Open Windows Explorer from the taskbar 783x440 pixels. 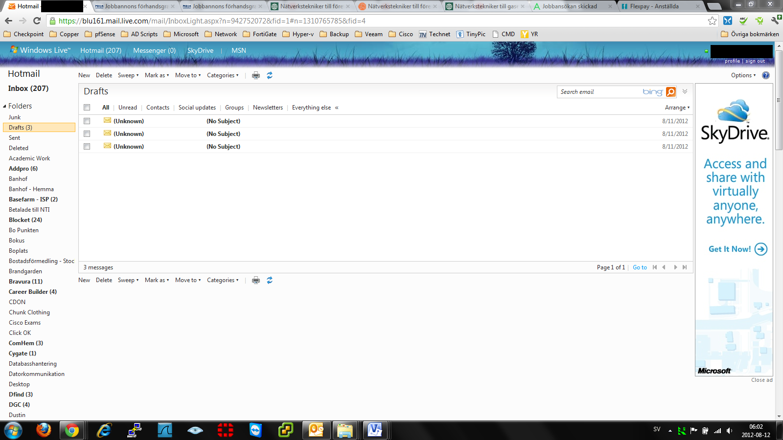pyautogui.click(x=345, y=430)
